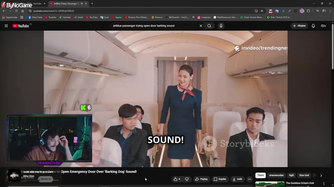Go back in browser history

(x=4, y=11)
